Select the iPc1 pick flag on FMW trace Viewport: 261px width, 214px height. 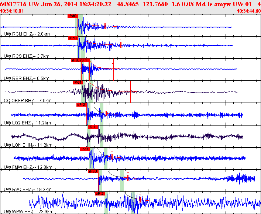coord(85,149)
